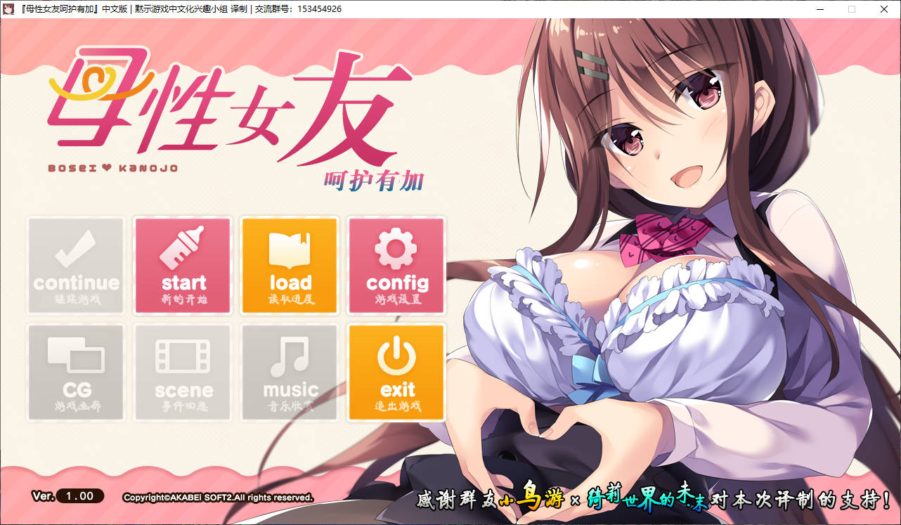Screen dimensions: 901x525
Task: Select the scene film strip tile
Action: 183,372
